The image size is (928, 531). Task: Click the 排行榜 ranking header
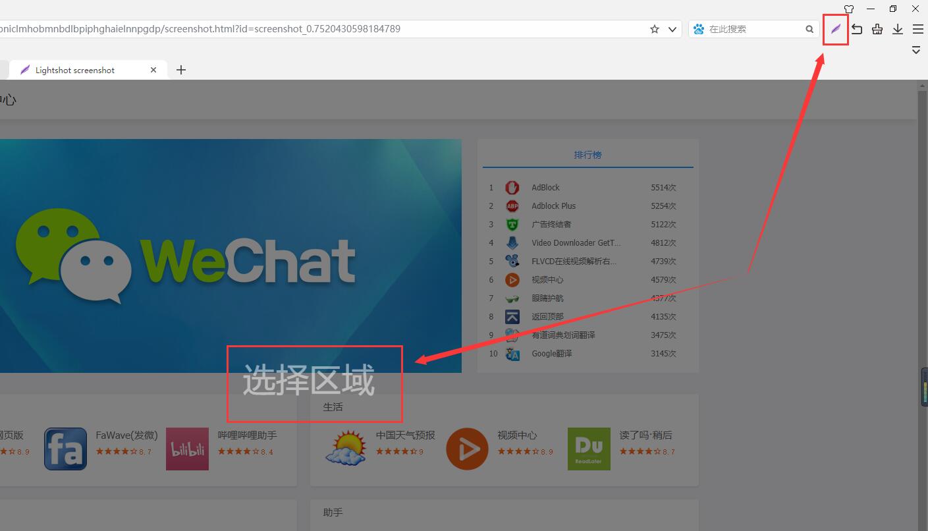tap(587, 154)
